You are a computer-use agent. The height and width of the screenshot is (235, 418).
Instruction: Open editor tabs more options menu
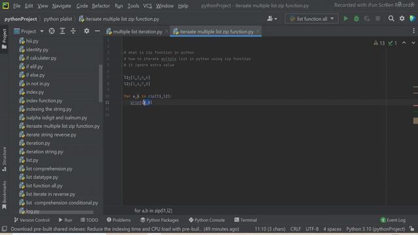(413, 31)
